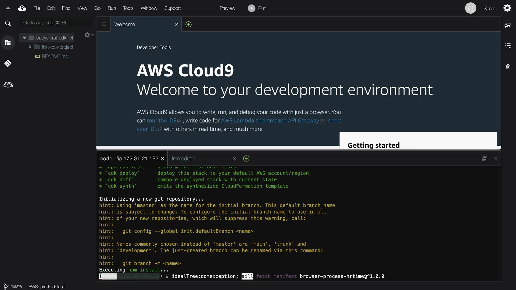Screen dimensions: 516x290
Task: Open a new tab in the editor pane
Action: pyautogui.click(x=188, y=24)
